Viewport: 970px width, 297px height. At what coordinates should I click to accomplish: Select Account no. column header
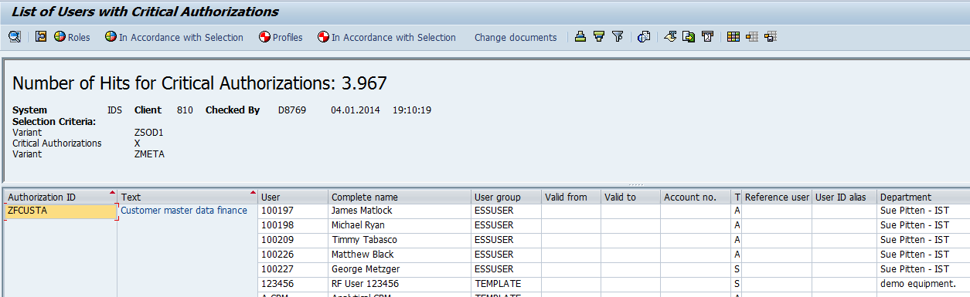[696, 197]
